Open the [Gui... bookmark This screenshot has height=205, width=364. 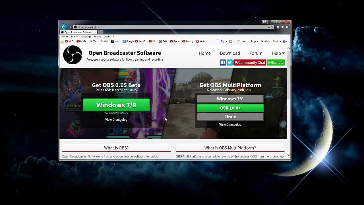[94, 41]
